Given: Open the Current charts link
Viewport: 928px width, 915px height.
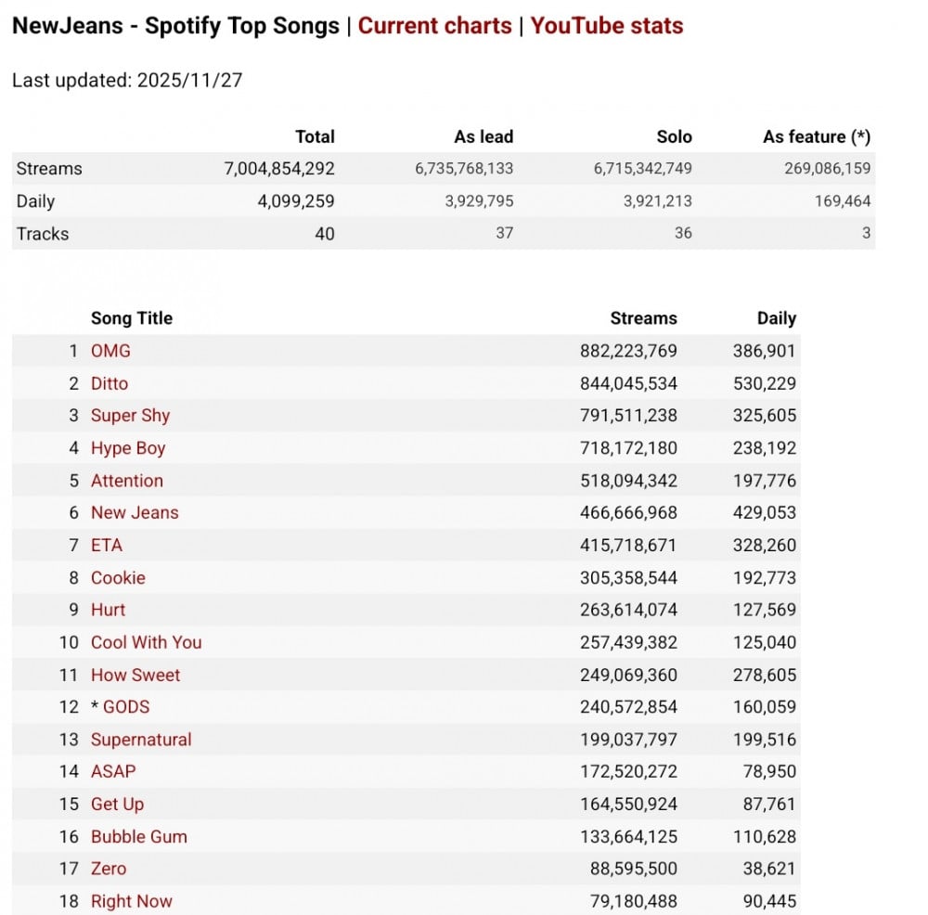Looking at the screenshot, I should [x=434, y=26].
